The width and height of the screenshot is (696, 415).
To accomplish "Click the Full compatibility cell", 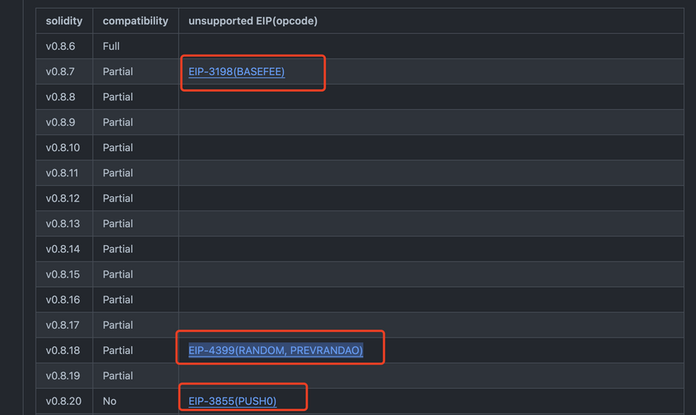I will [112, 47].
